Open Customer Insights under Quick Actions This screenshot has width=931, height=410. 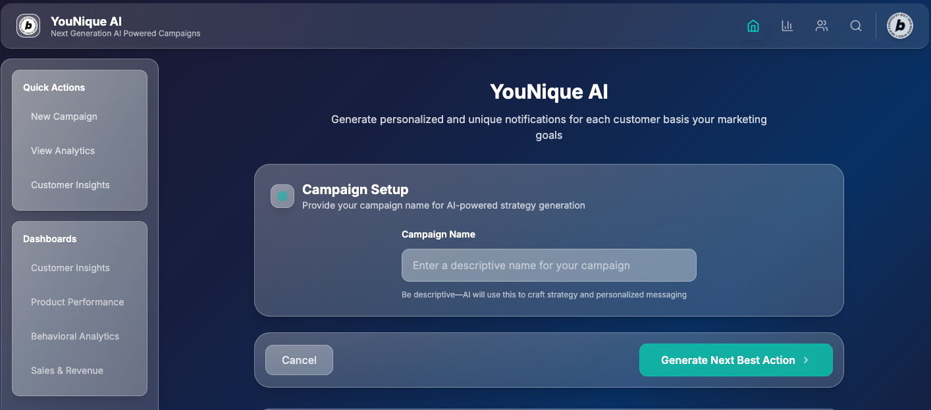click(70, 185)
